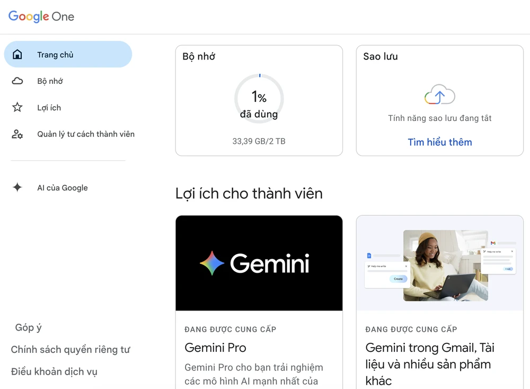Click the Tìm hiểu thêm link
Image resolution: width=530 pixels, height=389 pixels.
pyautogui.click(x=439, y=142)
